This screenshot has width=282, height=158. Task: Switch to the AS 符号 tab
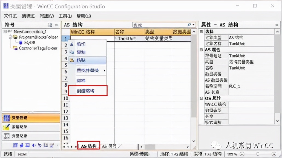click(x=109, y=146)
